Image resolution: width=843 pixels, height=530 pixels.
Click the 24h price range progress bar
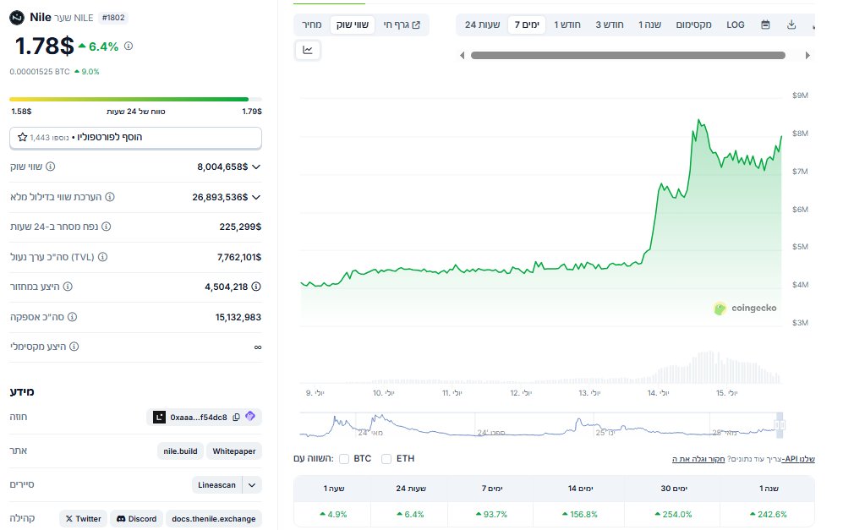[x=135, y=100]
